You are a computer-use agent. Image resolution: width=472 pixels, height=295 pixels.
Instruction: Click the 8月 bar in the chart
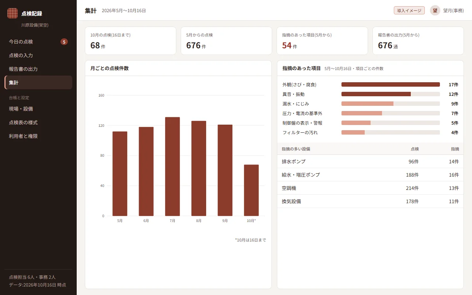[199, 169]
